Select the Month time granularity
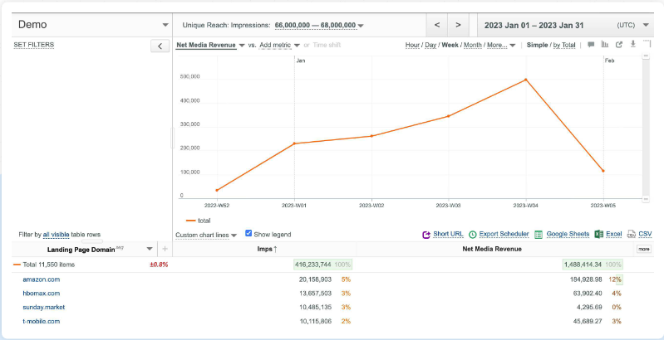This screenshot has width=664, height=340. pos(472,45)
